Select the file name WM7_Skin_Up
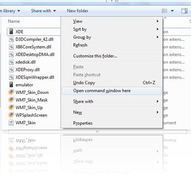Image resolution: width=191 pixels, height=175 pixels. point(29,107)
